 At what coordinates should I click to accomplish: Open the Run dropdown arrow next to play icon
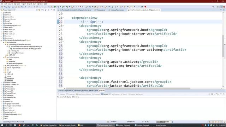click(x=65, y=7)
